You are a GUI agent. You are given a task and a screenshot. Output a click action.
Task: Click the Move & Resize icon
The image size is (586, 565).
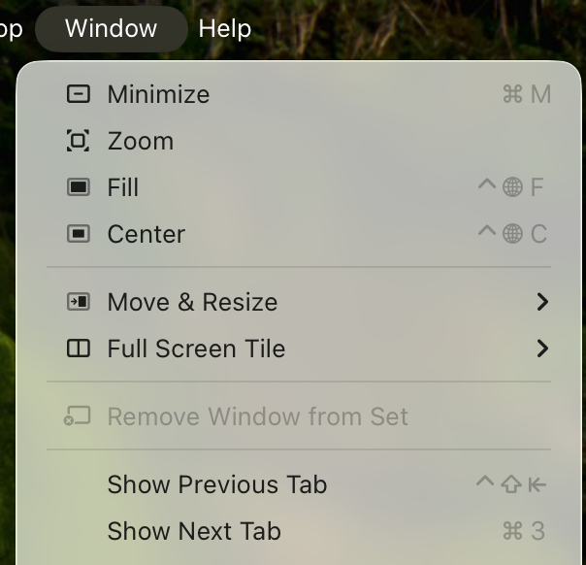[x=78, y=302]
